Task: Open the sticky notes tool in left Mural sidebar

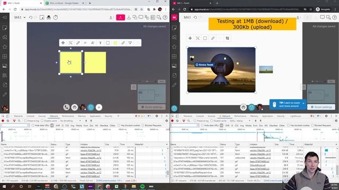Action: click(x=5, y=27)
